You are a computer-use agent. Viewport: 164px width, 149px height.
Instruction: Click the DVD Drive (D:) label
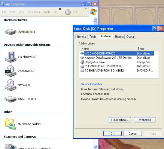click(x=26, y=71)
